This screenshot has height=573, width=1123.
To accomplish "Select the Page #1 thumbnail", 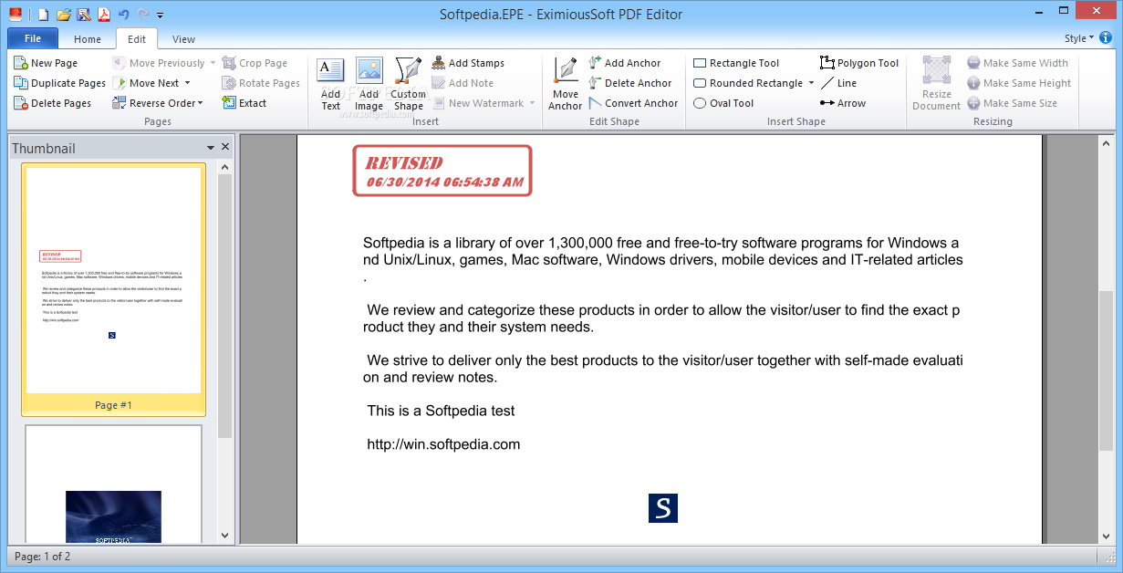I will tap(114, 289).
